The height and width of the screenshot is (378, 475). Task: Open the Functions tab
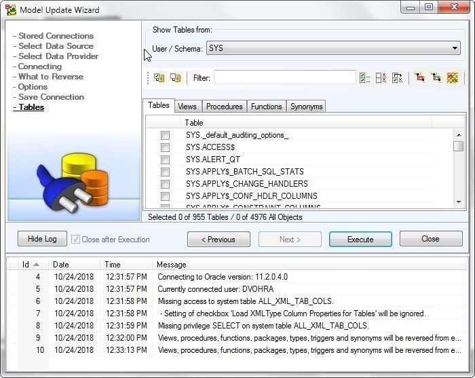click(x=266, y=107)
